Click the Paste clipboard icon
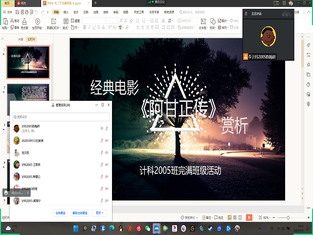313x235 pixels. pos(5,22)
